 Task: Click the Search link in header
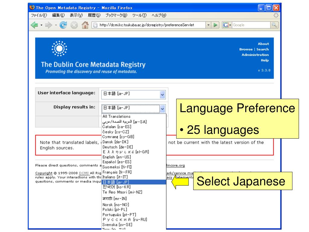tap(263, 49)
